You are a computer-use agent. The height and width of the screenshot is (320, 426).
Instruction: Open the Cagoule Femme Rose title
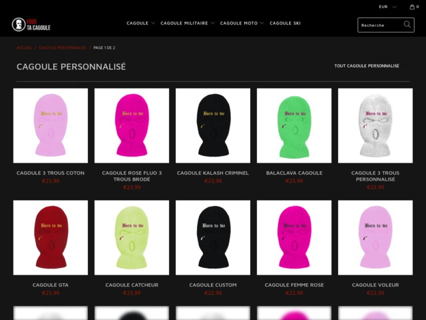point(294,285)
